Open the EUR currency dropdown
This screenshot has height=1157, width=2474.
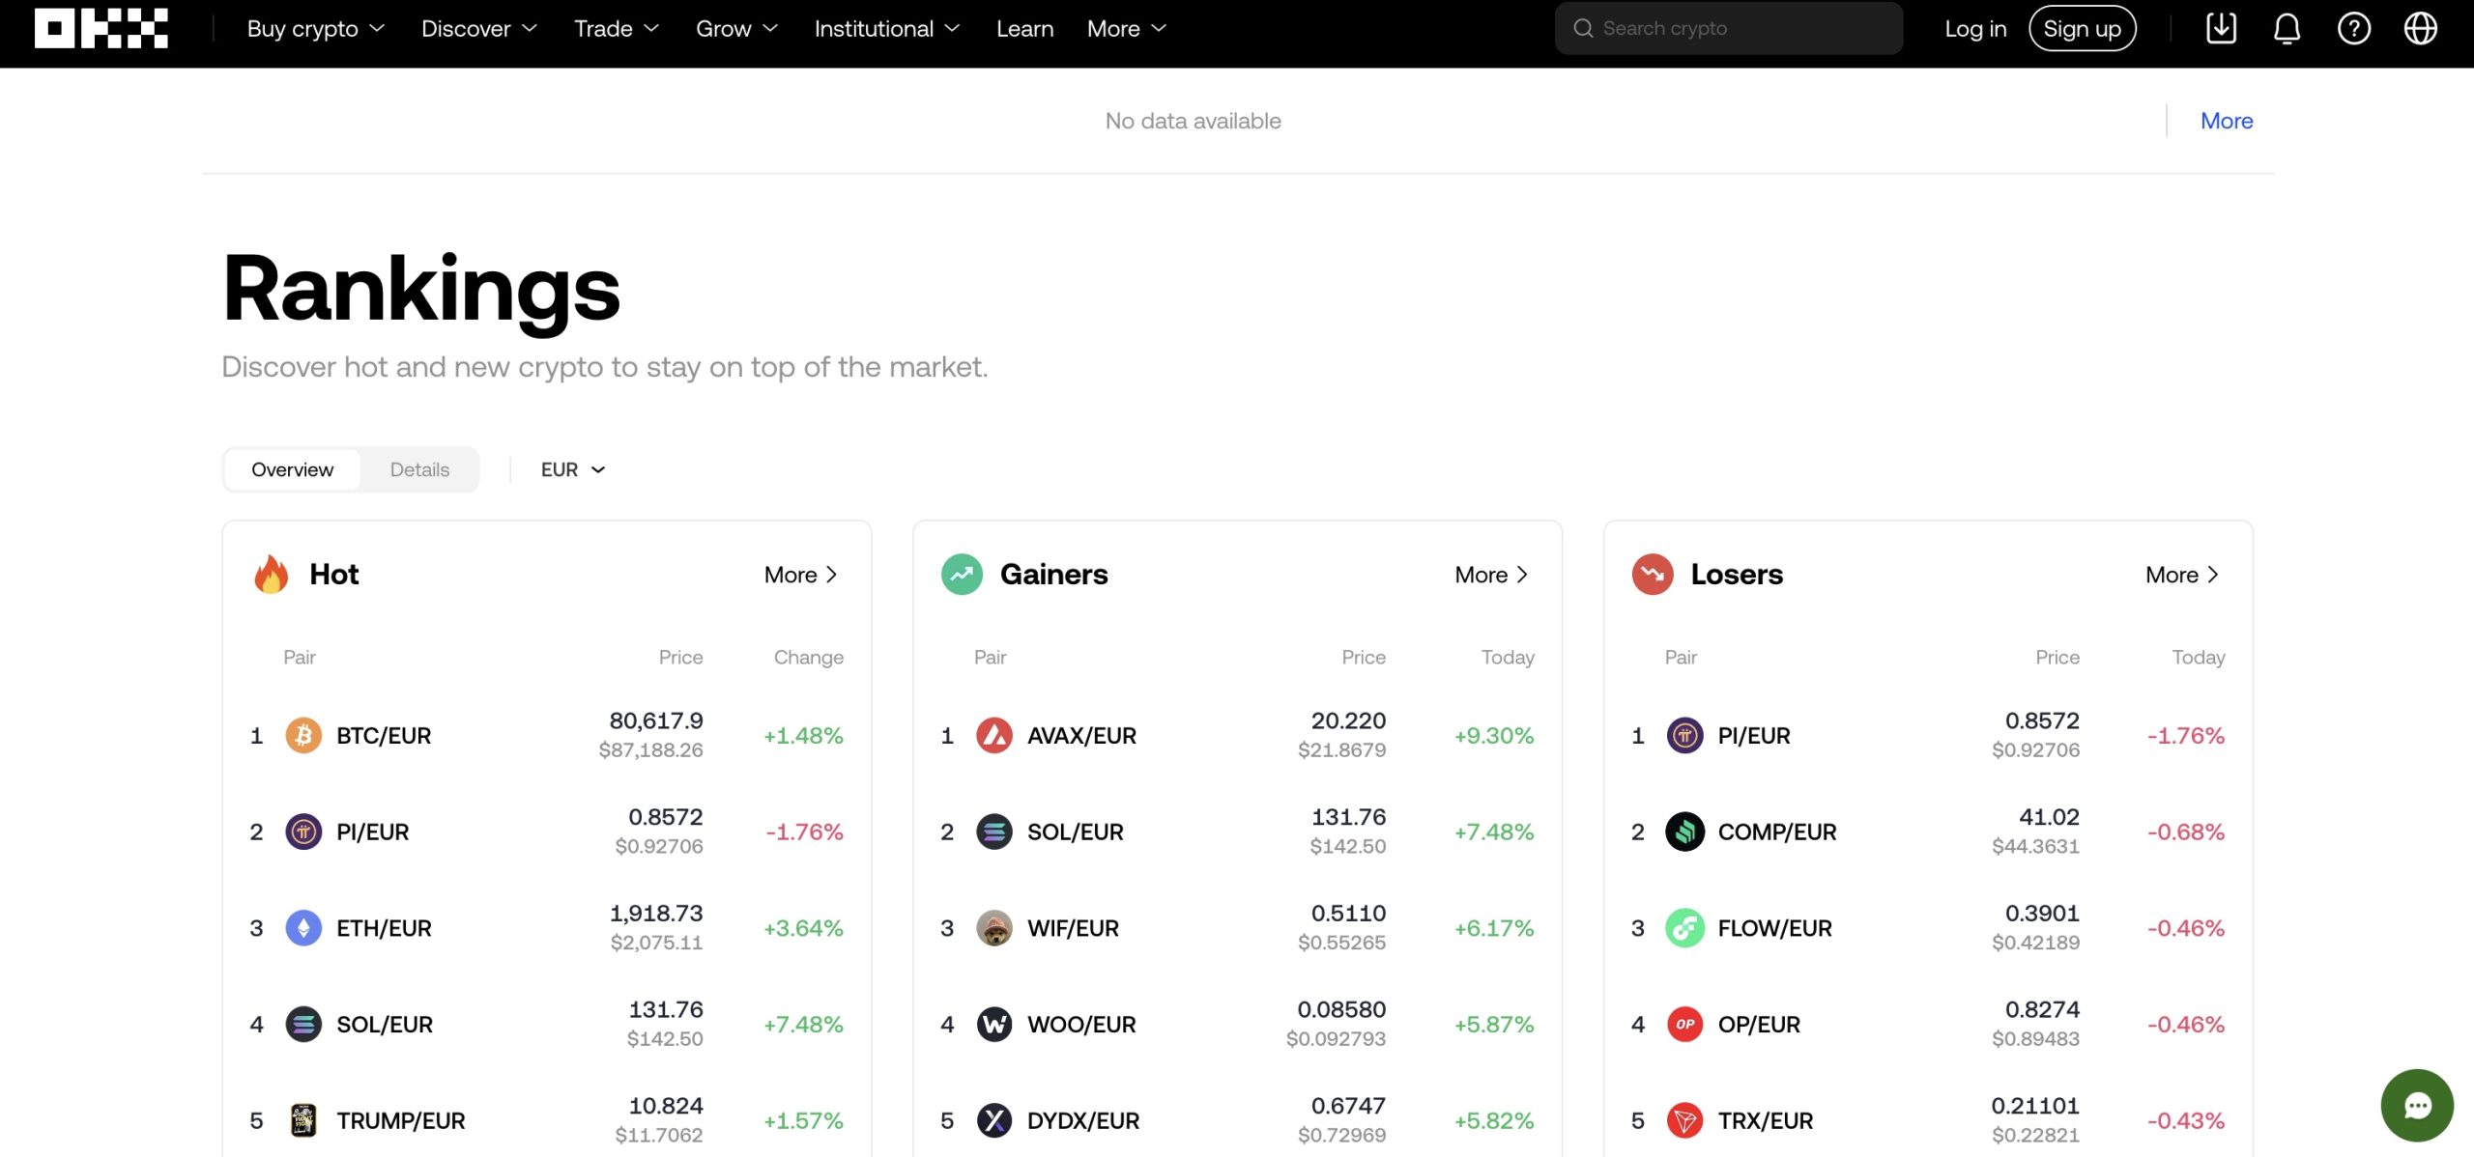573,469
